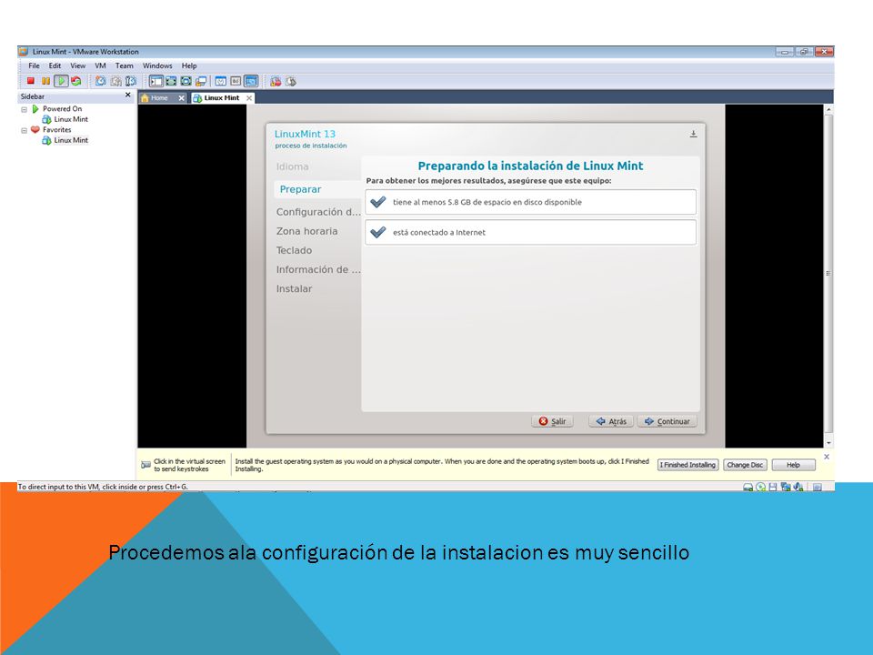The image size is (873, 655).
Task: Close the Sidebar panel
Action: [128, 96]
